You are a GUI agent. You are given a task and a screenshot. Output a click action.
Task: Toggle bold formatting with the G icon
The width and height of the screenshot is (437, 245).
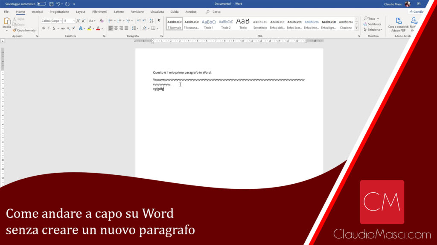coord(43,28)
